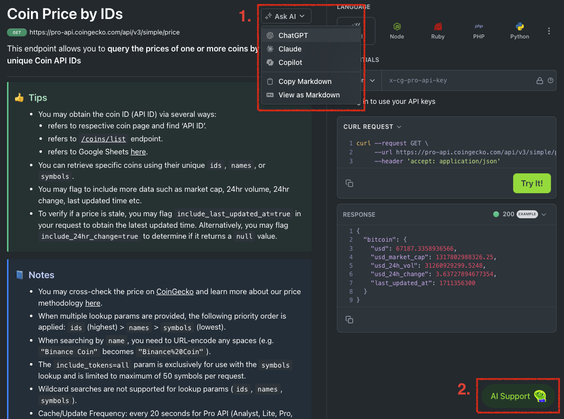Select Node language tab
This screenshot has width=564, height=419.
[397, 31]
